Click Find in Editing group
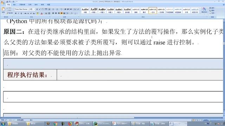This screenshot has width=225, height=126. [x=212, y=8]
